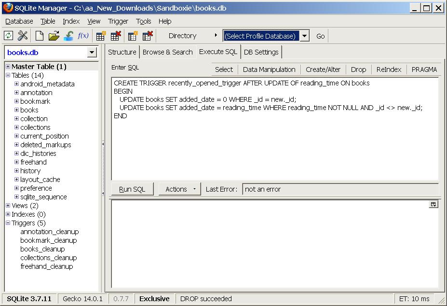Switch to the Execute SQL tab
The image size is (447, 306).
point(218,52)
